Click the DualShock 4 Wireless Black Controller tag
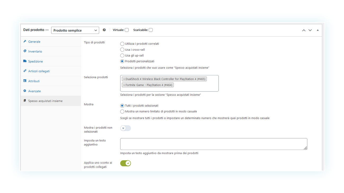344x193 pixels. [x=164, y=79]
